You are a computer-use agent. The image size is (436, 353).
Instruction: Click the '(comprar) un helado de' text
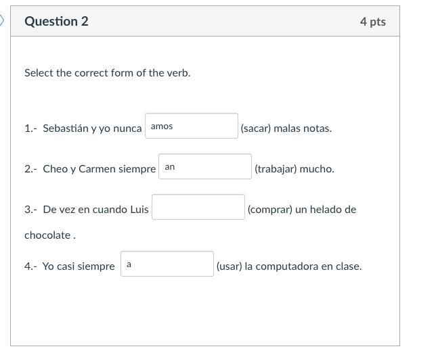pyautogui.click(x=301, y=210)
